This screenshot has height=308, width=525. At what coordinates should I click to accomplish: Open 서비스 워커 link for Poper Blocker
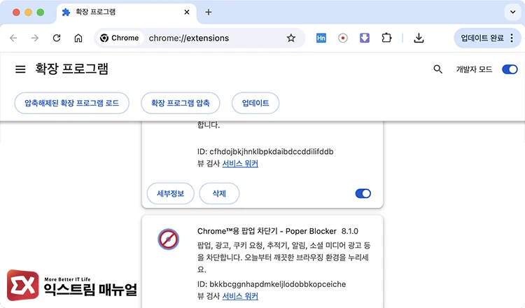(x=240, y=296)
